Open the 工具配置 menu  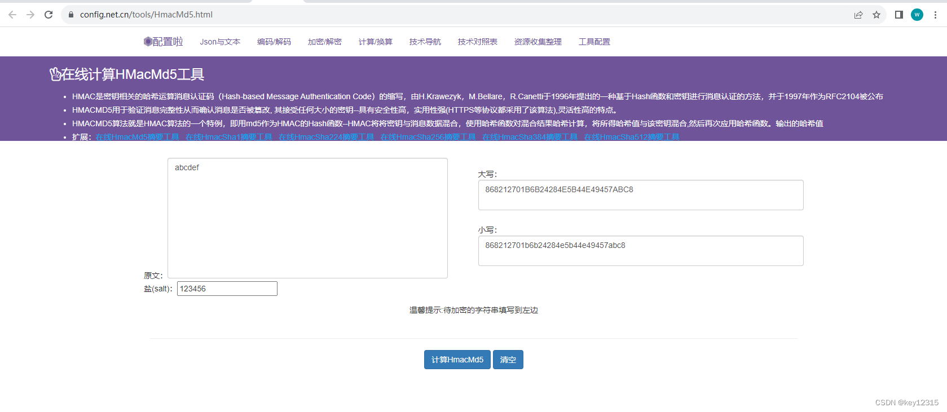coord(594,42)
